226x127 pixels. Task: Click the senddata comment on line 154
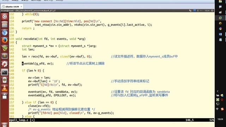click(x=140, y=92)
